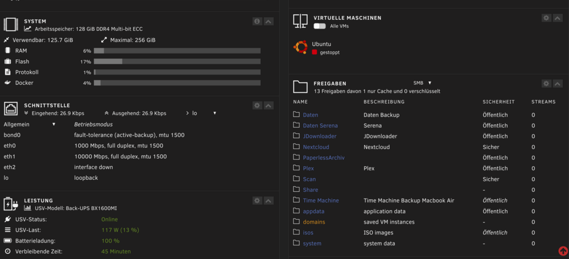Collapse the Leistung panel

269,200
